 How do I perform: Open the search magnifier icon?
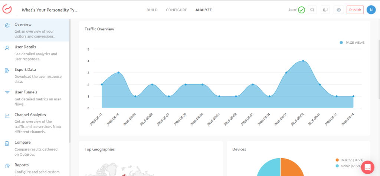pyautogui.click(x=312, y=10)
